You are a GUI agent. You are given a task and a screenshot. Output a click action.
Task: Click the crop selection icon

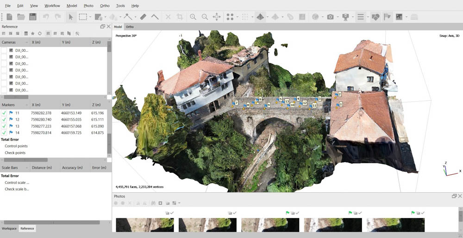click(x=180, y=17)
